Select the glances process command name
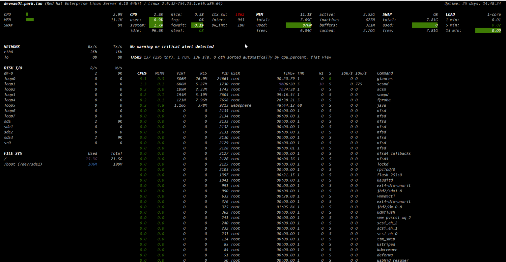The width and height of the screenshot is (506, 262). point(384,79)
